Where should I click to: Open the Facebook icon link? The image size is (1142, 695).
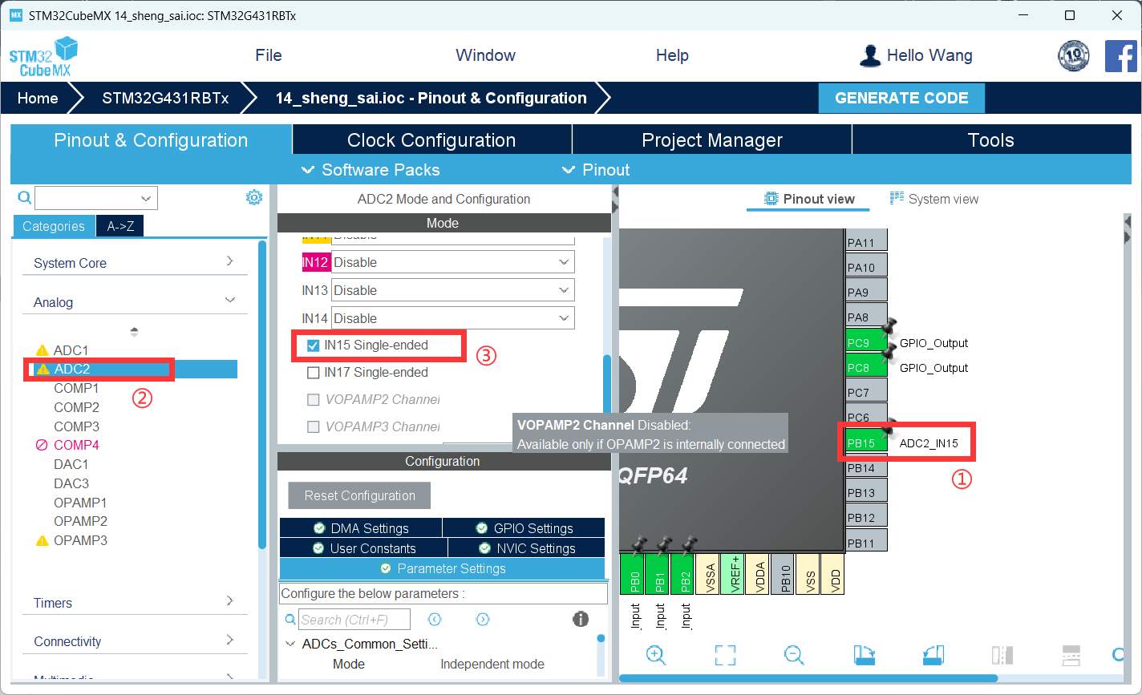(x=1120, y=56)
